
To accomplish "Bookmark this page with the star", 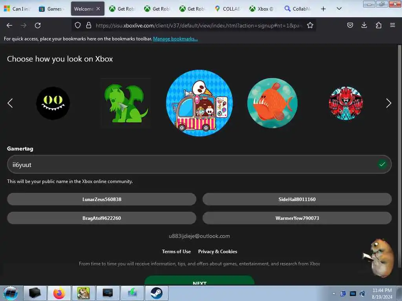I will click(x=310, y=25).
